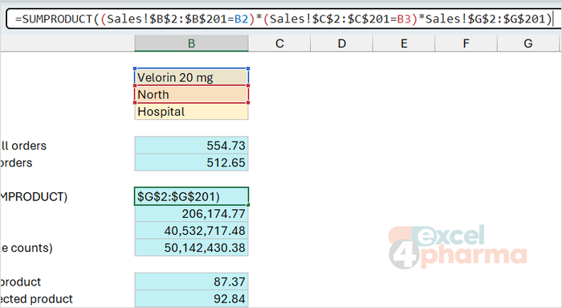The height and width of the screenshot is (308, 562).
Task: Click the label ending in 'll orders'
Action: 23,146
